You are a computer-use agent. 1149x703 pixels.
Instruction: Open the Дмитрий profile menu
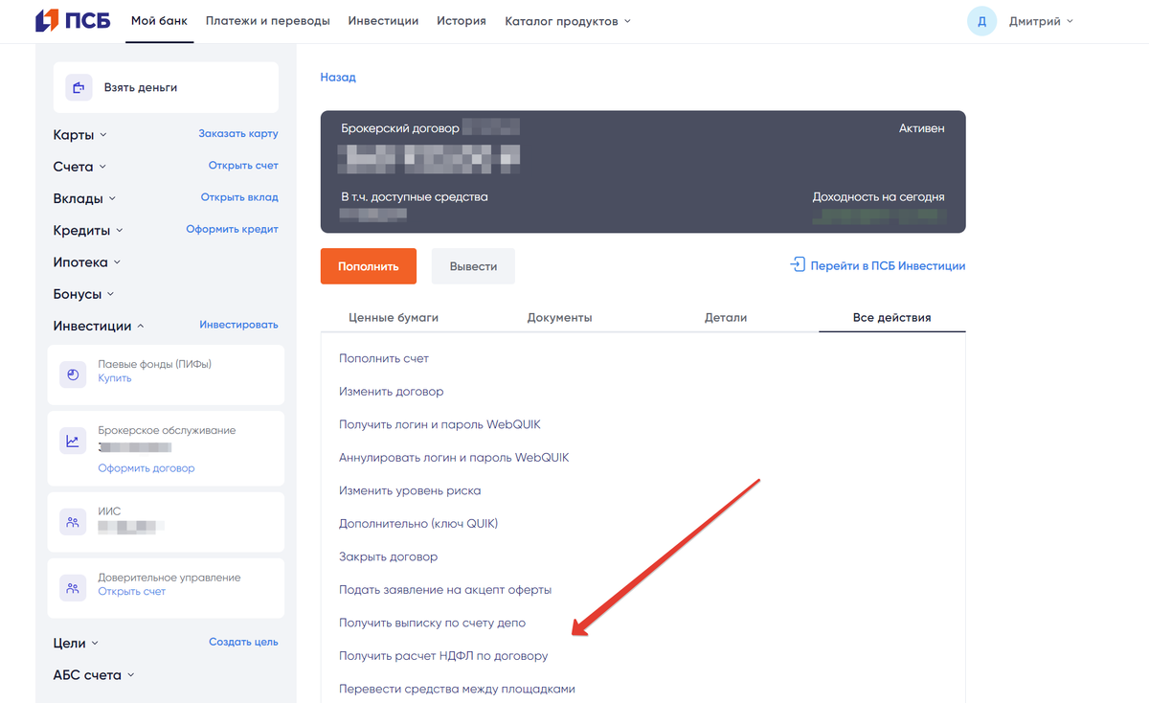click(x=1041, y=21)
